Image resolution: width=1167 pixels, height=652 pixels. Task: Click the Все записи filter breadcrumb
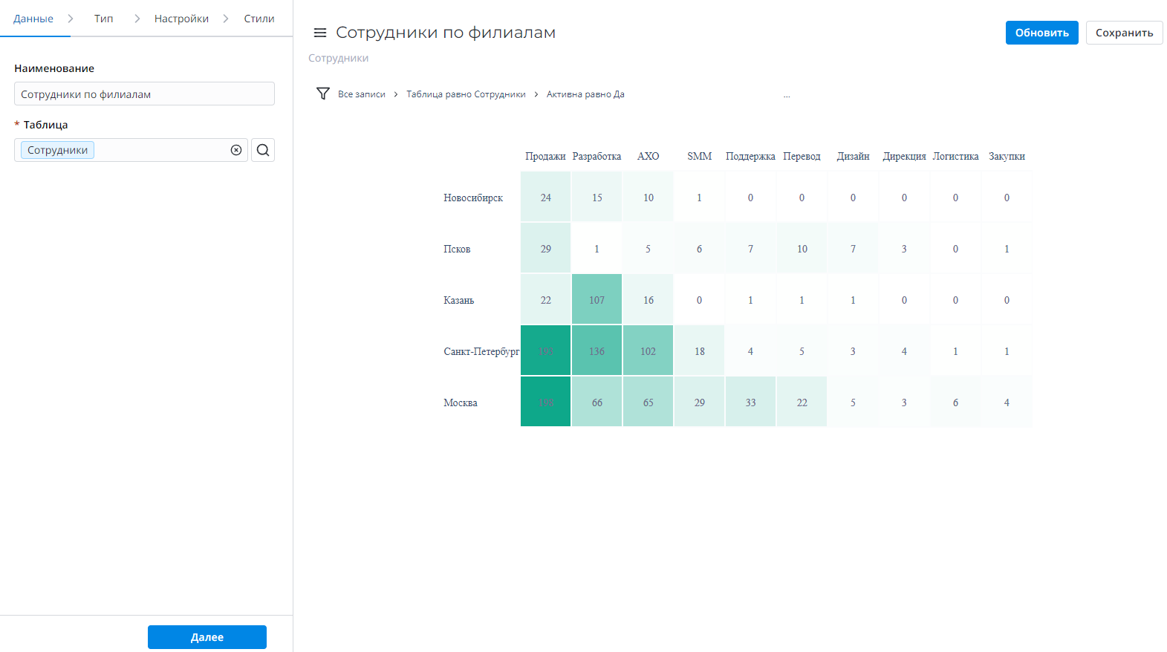point(362,94)
